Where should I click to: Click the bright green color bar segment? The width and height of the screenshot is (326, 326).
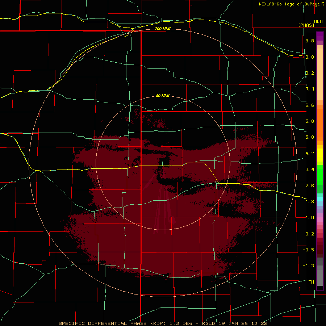(x=320, y=175)
